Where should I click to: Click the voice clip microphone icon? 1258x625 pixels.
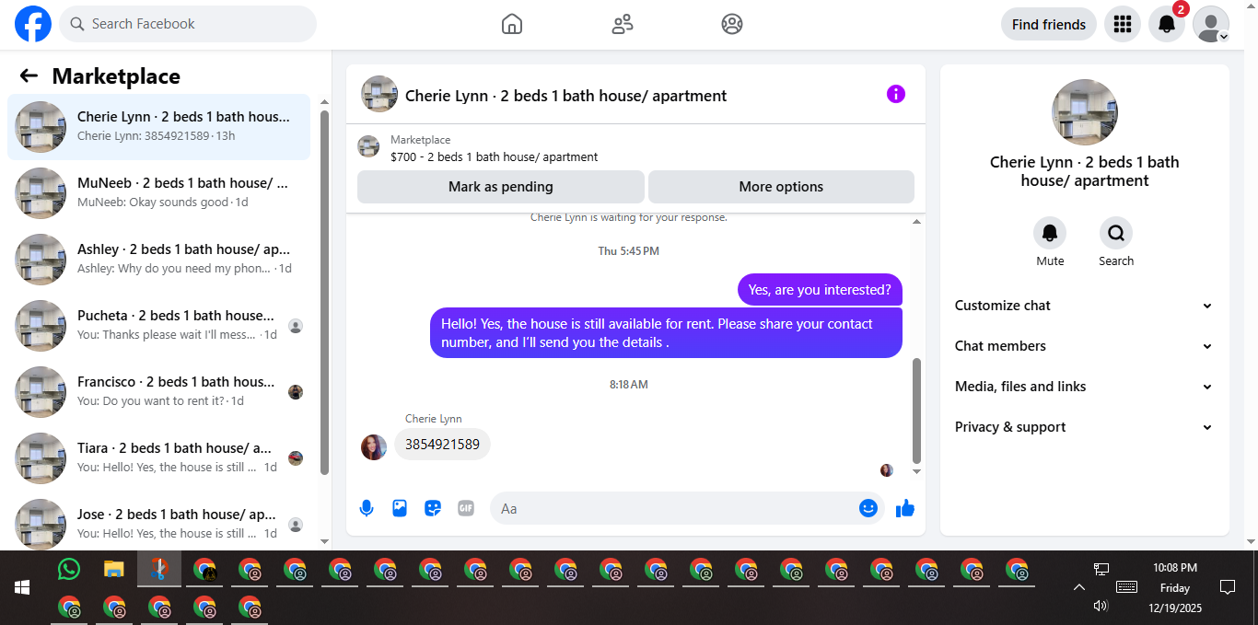(367, 508)
